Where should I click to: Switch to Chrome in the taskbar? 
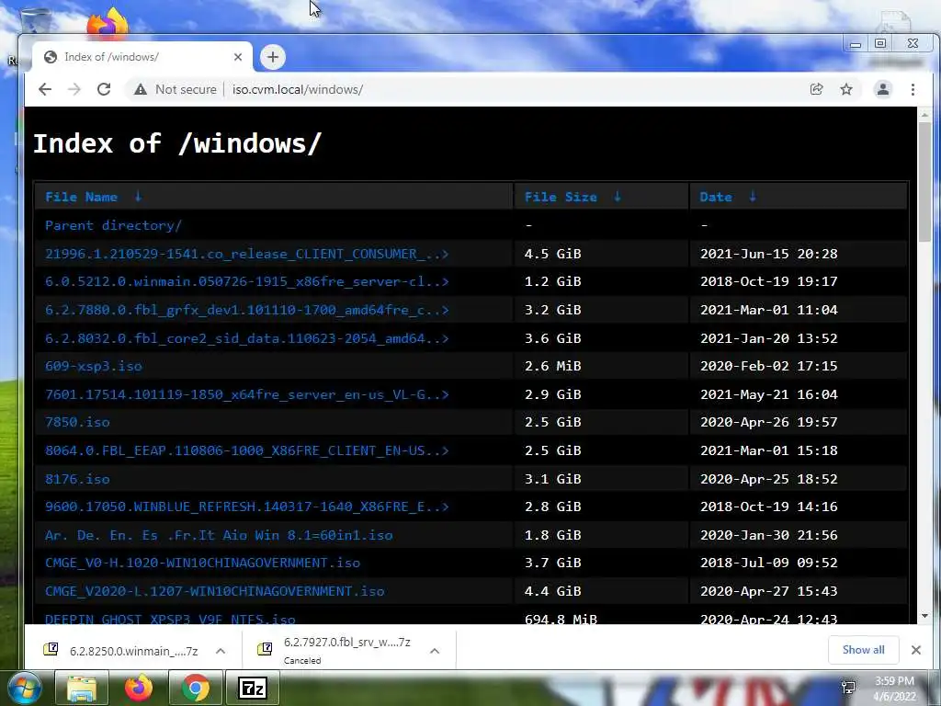pos(195,688)
